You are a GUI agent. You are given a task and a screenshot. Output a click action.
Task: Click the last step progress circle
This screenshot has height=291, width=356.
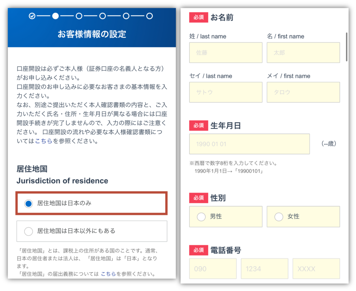click(x=149, y=16)
